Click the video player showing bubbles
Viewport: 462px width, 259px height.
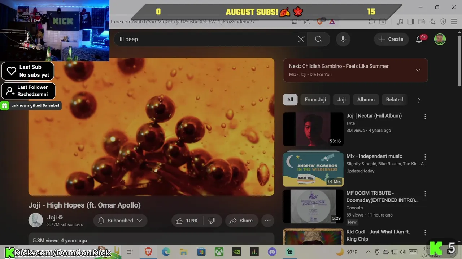151,127
